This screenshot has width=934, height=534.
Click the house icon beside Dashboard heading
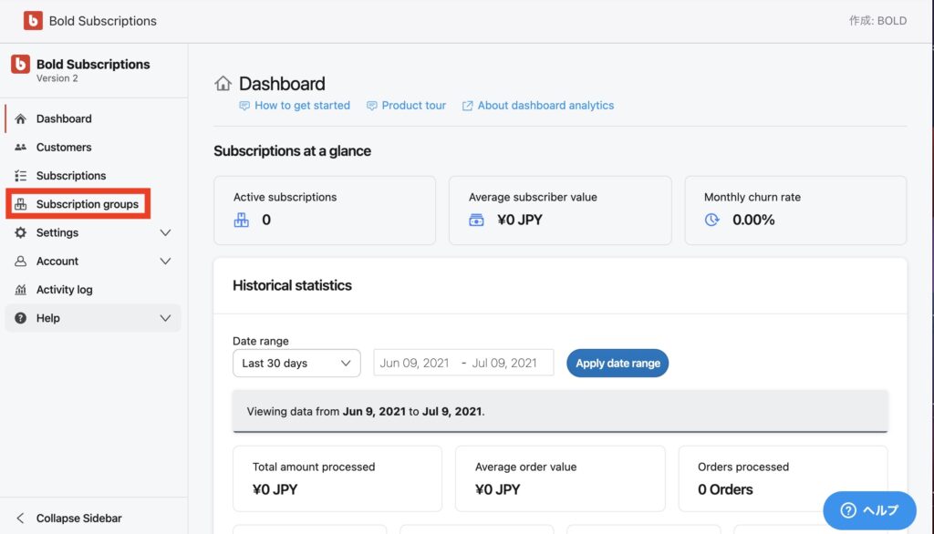223,83
